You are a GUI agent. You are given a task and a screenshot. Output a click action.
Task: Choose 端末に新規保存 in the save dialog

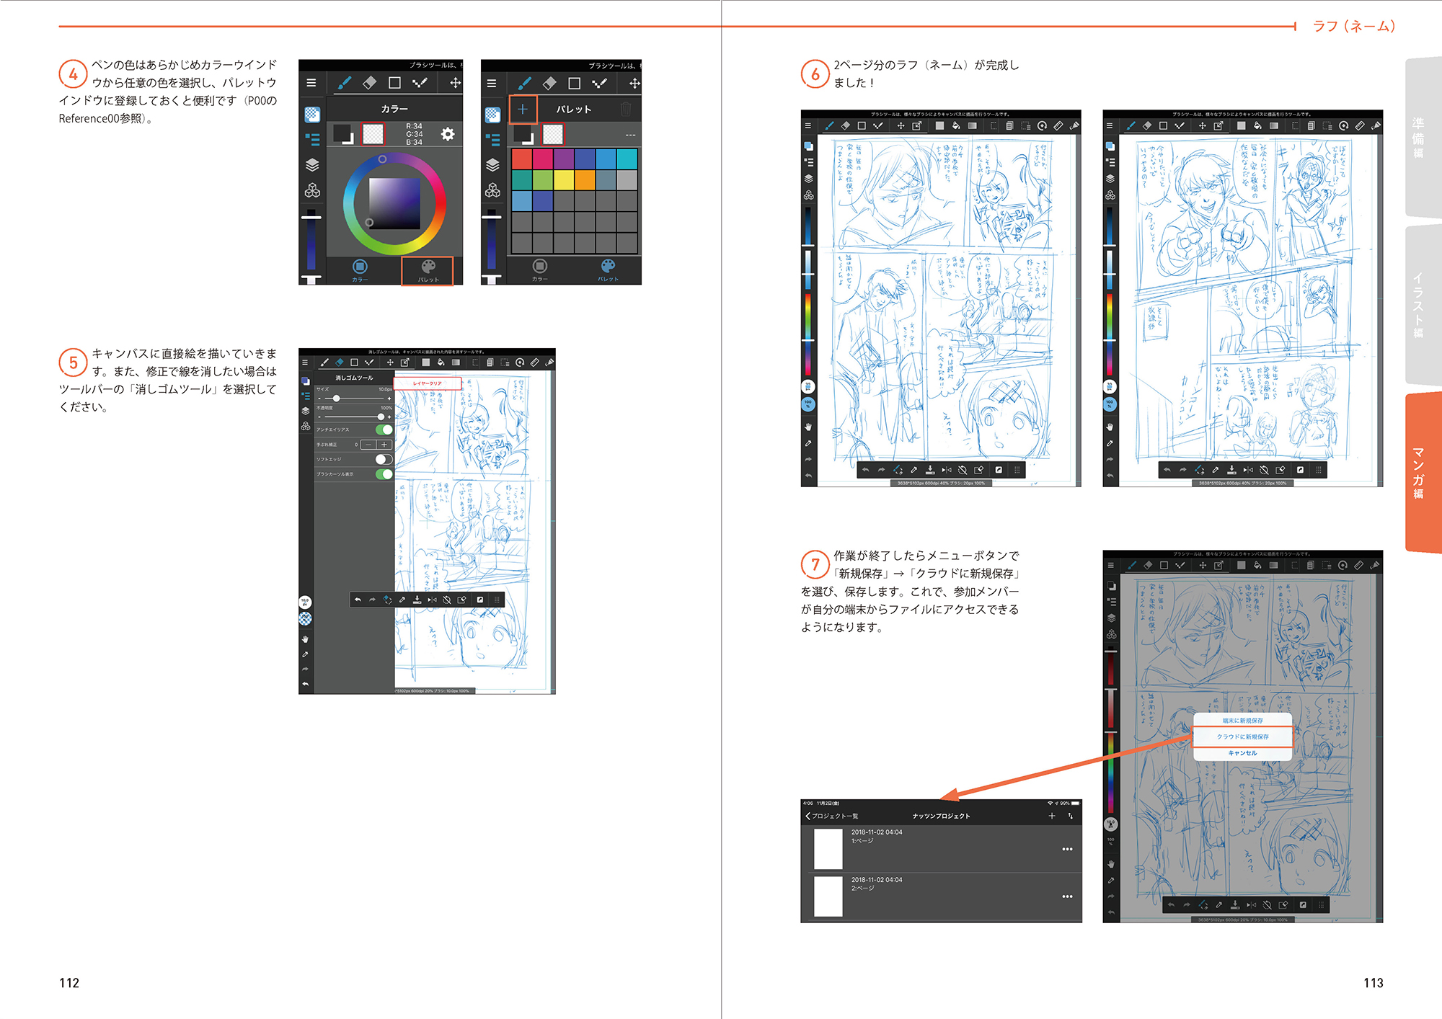(1242, 720)
